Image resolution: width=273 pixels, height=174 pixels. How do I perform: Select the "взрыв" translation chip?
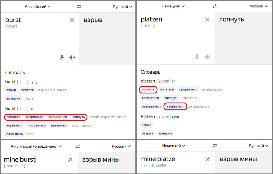point(12,90)
